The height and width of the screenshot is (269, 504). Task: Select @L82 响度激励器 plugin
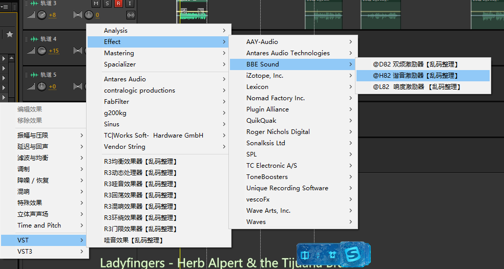[423, 86]
